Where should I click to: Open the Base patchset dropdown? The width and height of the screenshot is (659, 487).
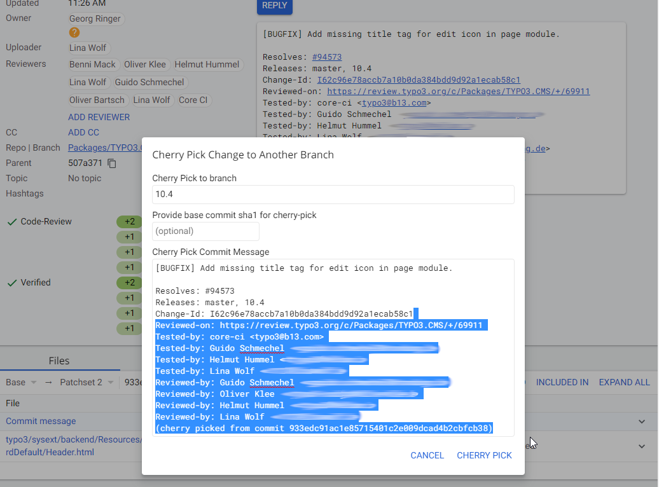pyautogui.click(x=20, y=382)
